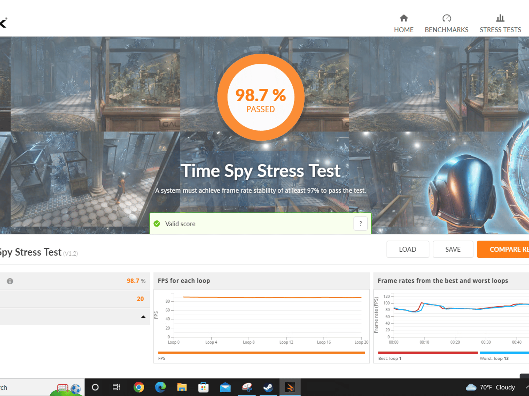
Task: Go to the Home section
Action: point(403,24)
